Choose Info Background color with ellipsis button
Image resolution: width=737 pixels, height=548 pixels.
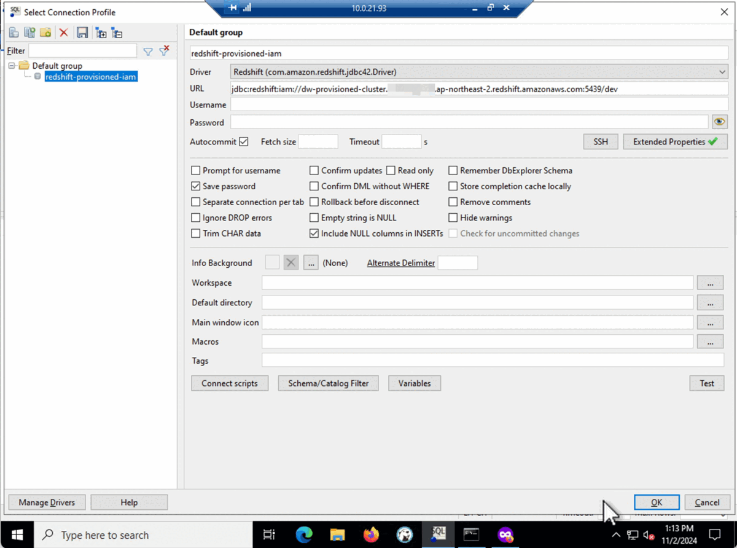coord(311,263)
